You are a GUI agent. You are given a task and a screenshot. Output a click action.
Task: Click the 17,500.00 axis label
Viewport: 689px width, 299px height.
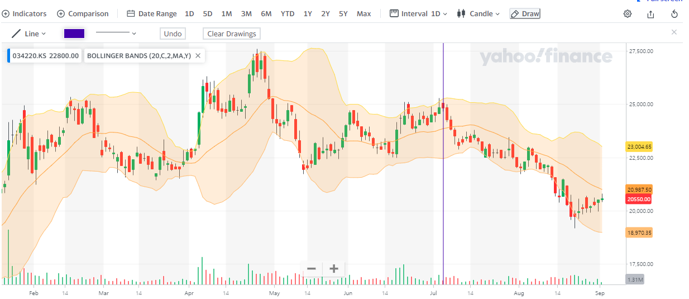coord(641,264)
